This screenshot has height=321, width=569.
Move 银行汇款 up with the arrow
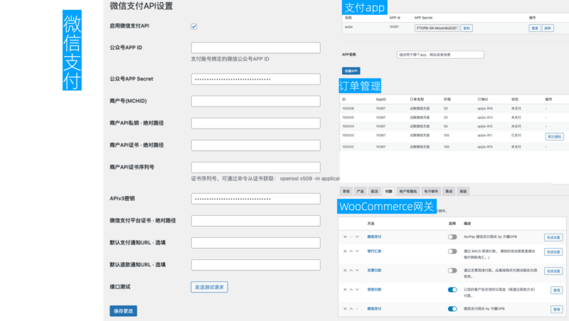[x=350, y=251]
